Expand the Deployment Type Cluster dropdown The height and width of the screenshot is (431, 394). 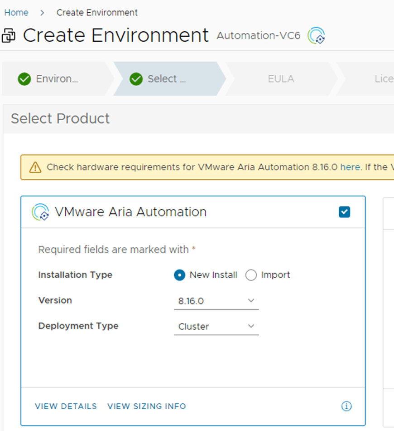point(216,327)
